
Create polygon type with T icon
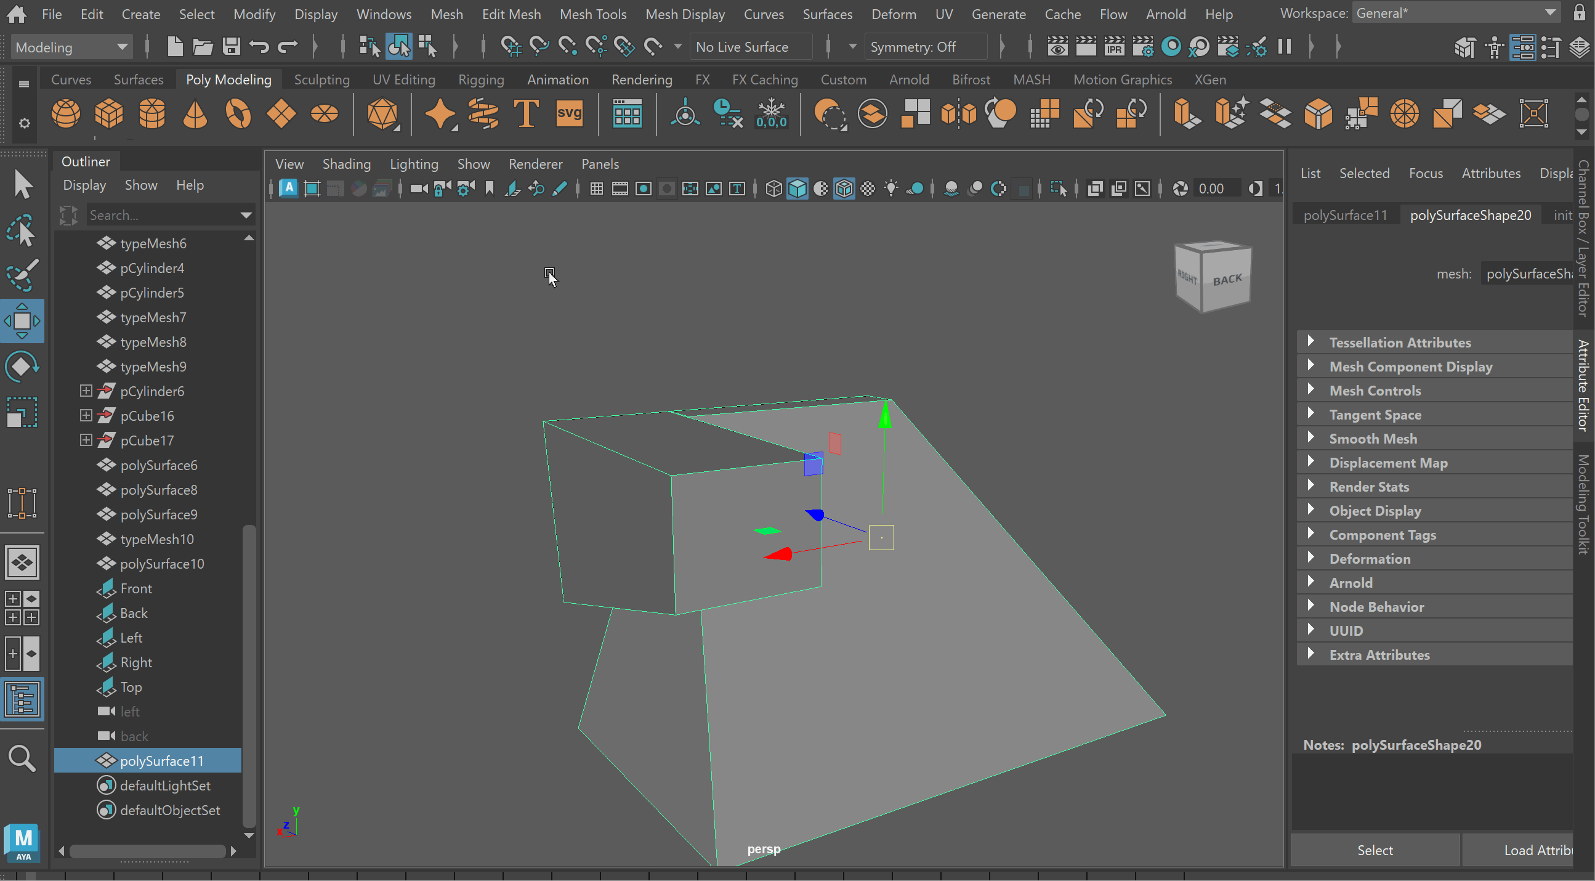(x=526, y=114)
